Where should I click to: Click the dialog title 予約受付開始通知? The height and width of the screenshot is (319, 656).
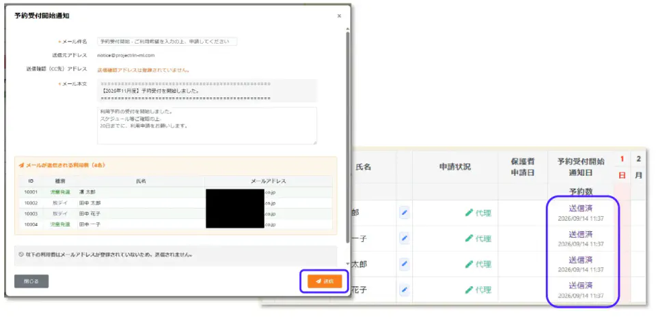click(42, 16)
